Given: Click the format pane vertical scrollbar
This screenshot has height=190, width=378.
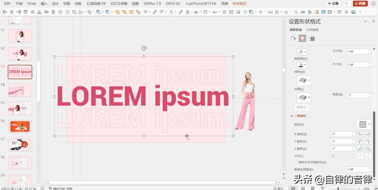Looking at the screenshot, I should pyautogui.click(x=374, y=144).
